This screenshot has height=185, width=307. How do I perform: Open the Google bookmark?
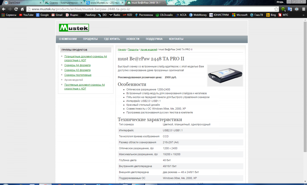pyautogui.click(x=42, y=15)
